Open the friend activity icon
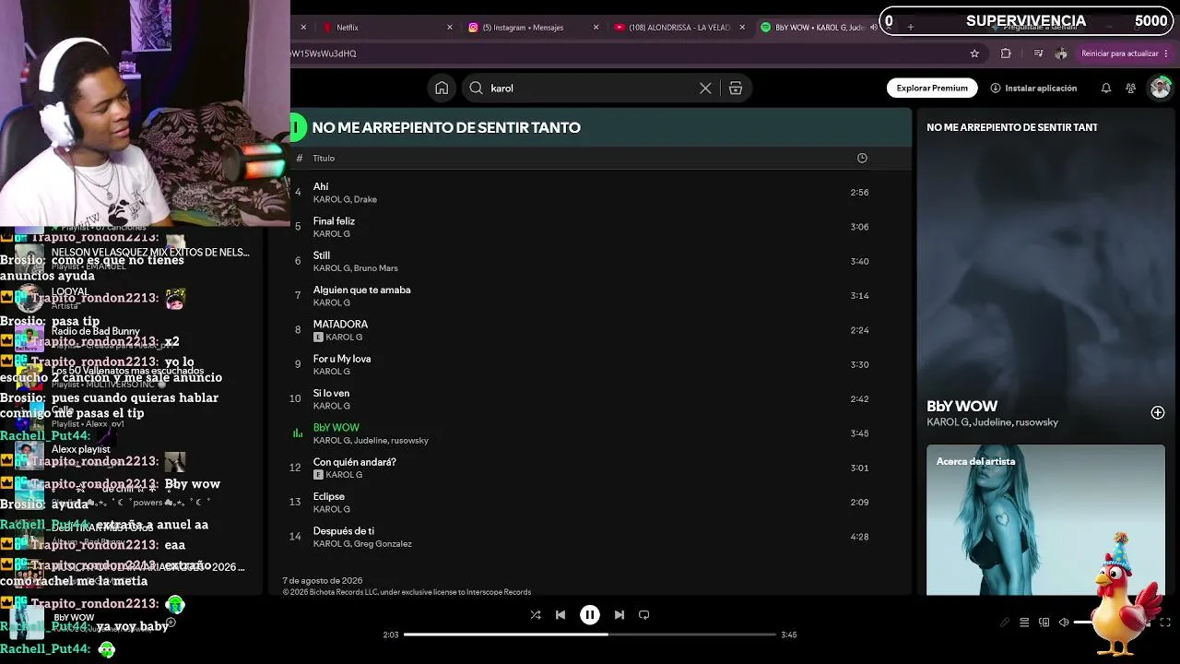 (1130, 88)
